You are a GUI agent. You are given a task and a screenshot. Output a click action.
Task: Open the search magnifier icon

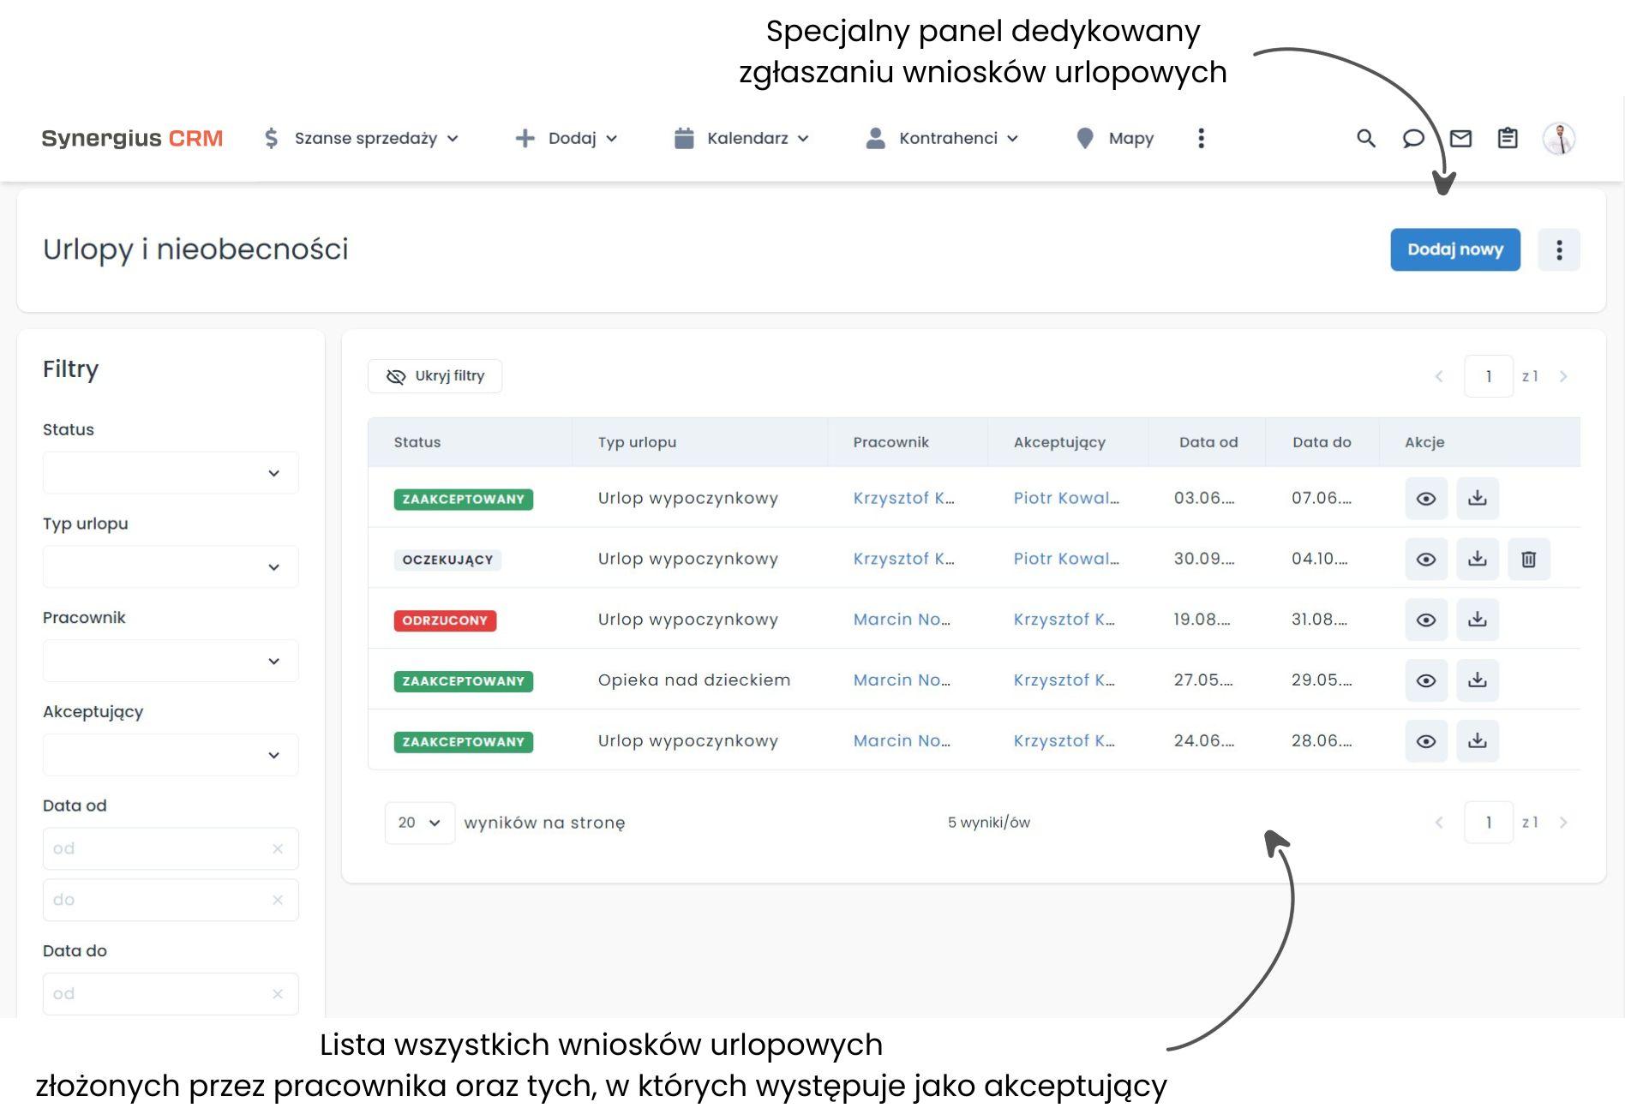pos(1365,138)
